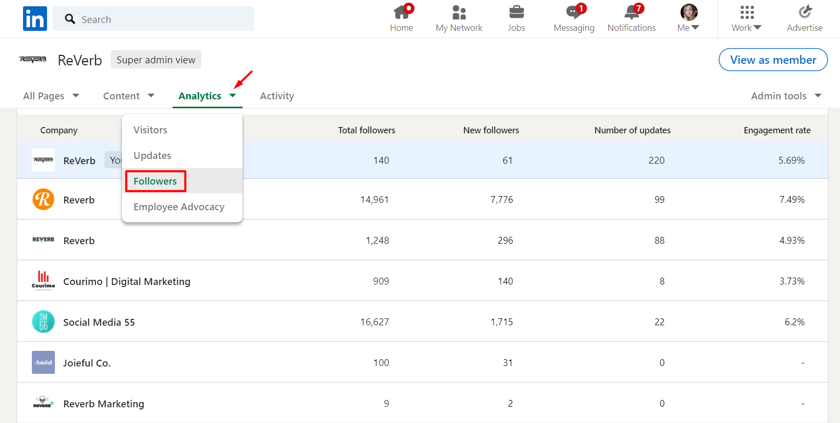Open Social Media 55 company link
This screenshot has height=423, width=840.
pos(99,322)
